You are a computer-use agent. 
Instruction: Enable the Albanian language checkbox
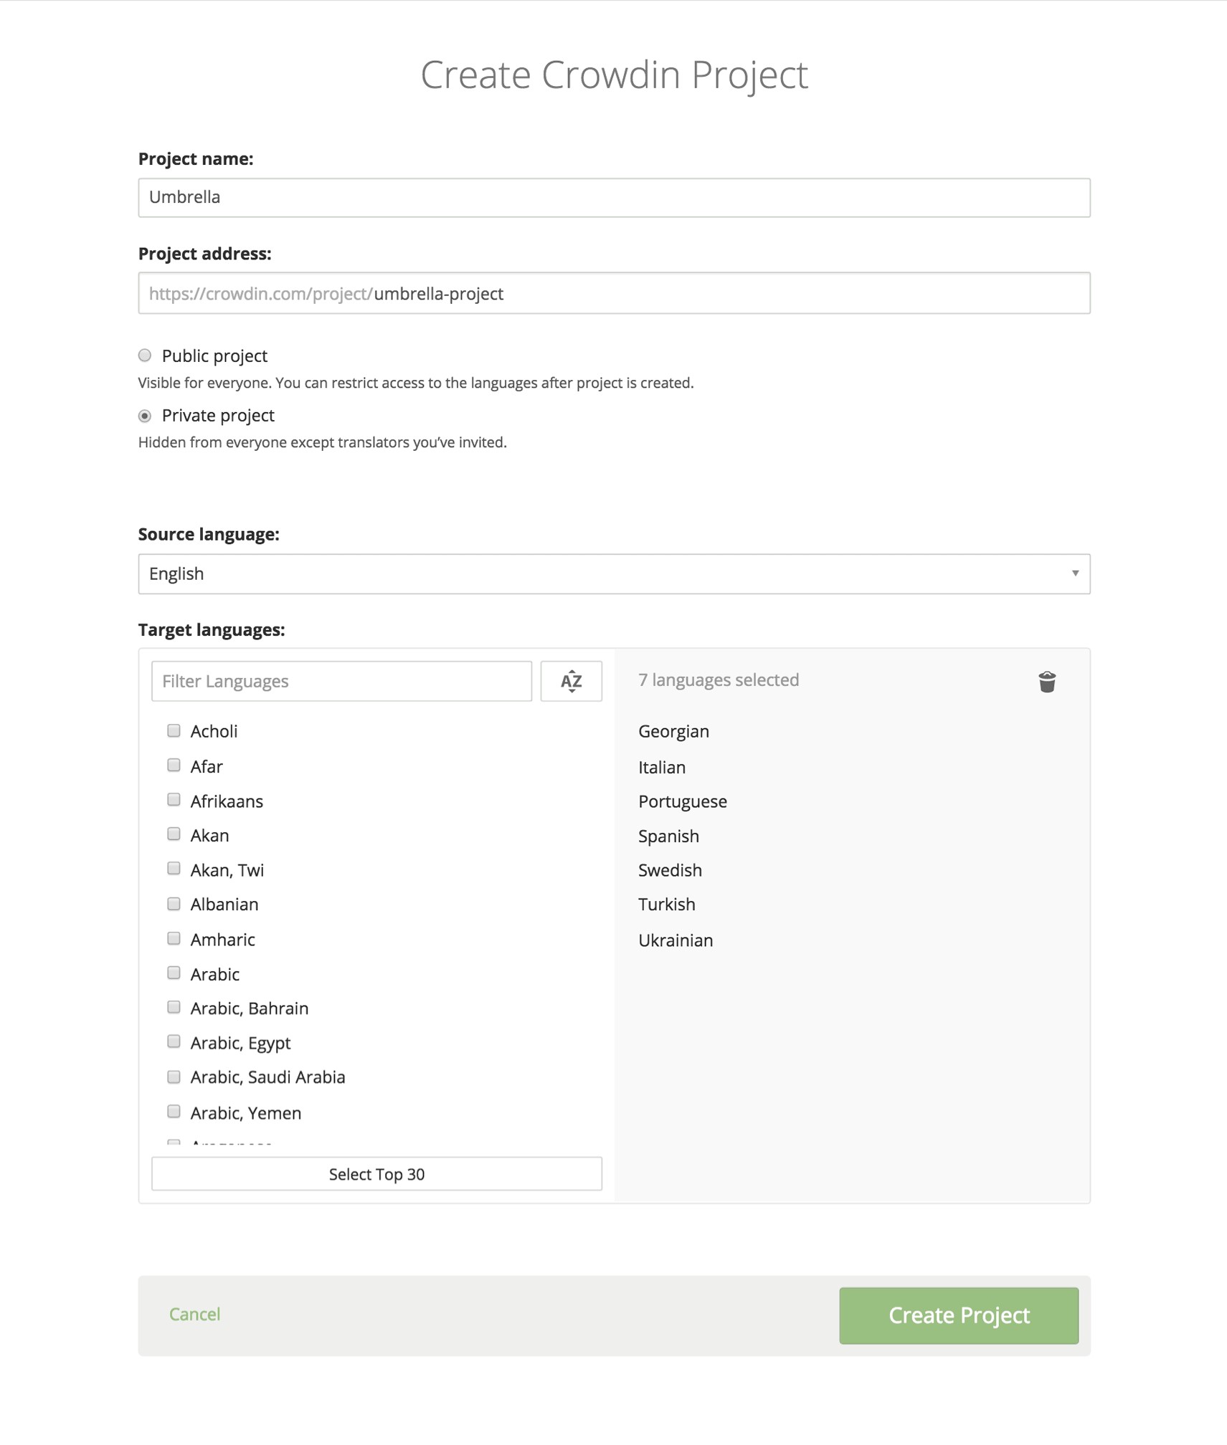coord(174,904)
